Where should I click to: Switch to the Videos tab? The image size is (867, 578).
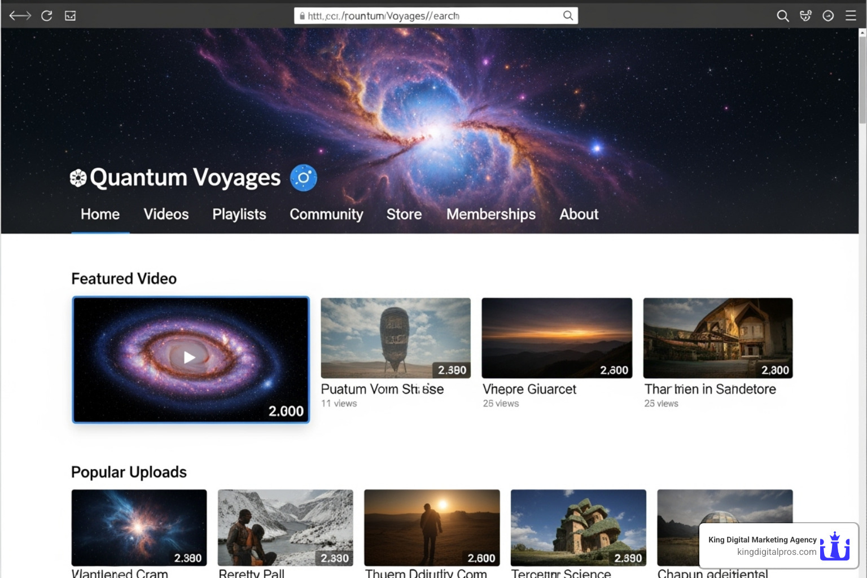click(x=166, y=214)
